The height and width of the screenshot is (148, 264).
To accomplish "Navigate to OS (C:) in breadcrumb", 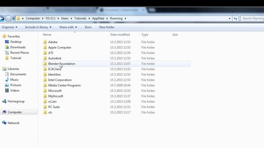I will (50, 18).
